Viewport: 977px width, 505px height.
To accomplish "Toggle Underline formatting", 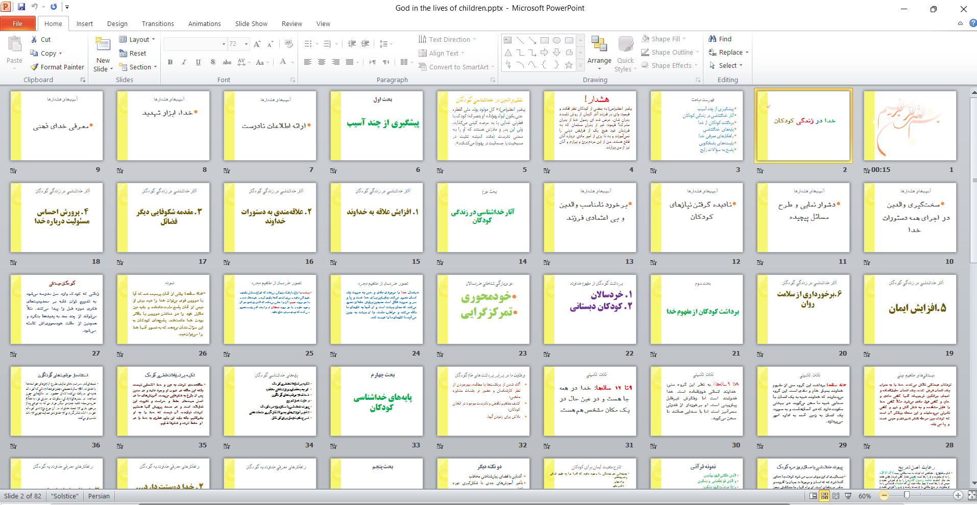I will click(x=198, y=62).
